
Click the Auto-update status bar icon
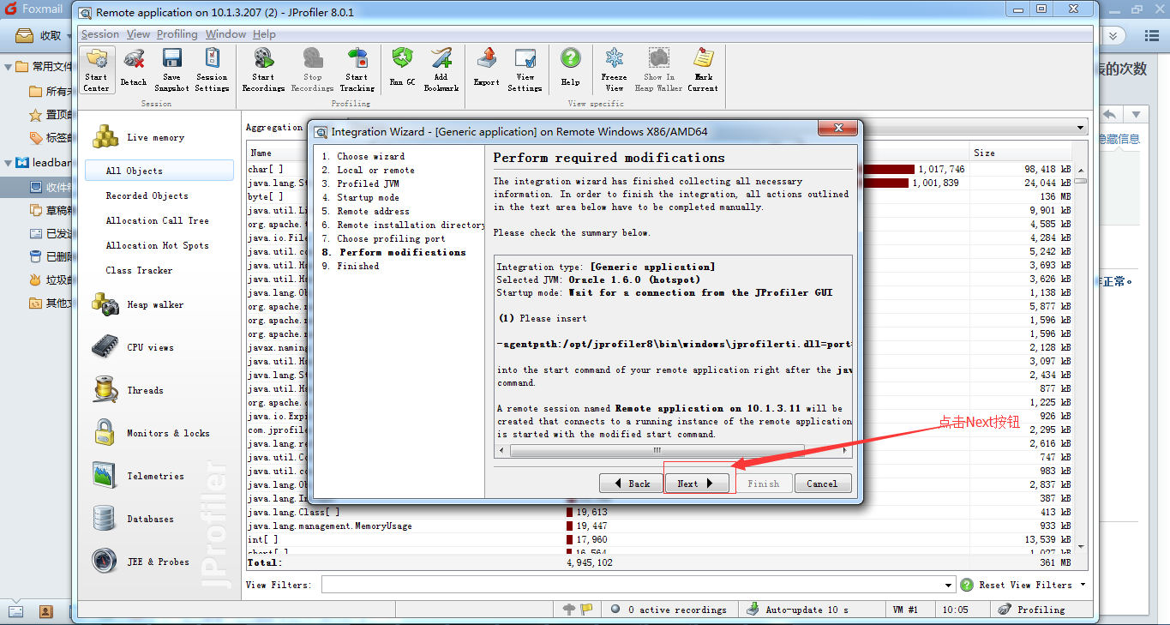coord(752,610)
